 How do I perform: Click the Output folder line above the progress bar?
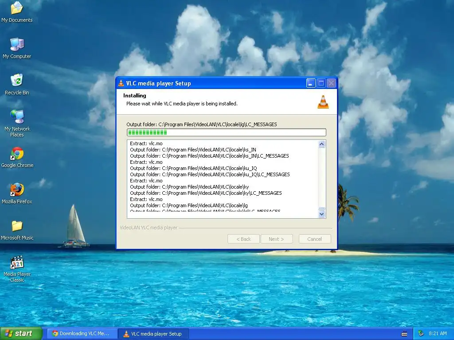[202, 124]
